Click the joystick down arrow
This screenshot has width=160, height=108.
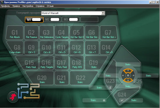tap(128, 80)
